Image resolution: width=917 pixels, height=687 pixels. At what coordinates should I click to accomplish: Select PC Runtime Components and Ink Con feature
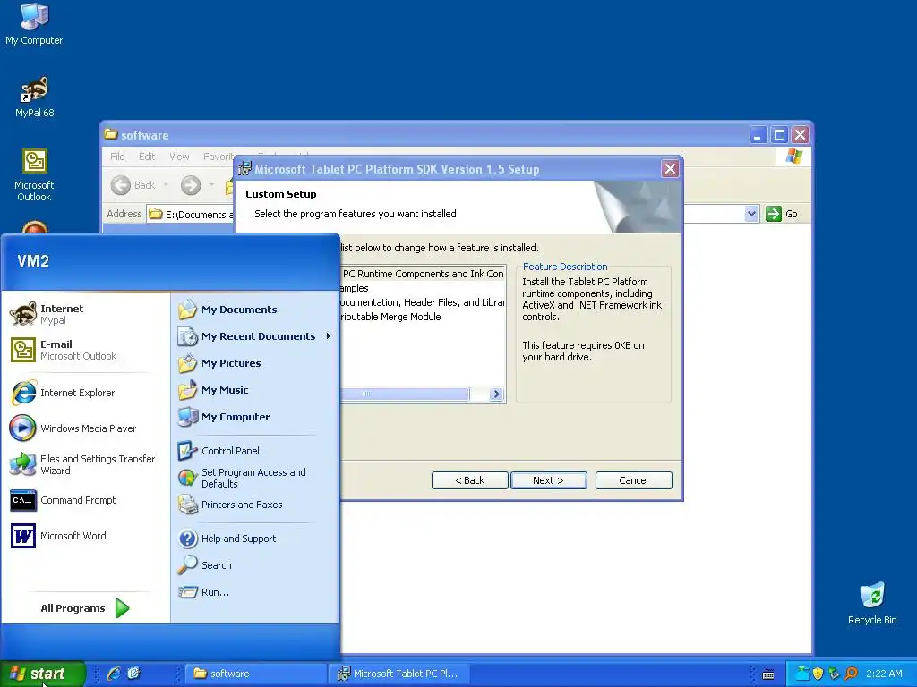(423, 274)
